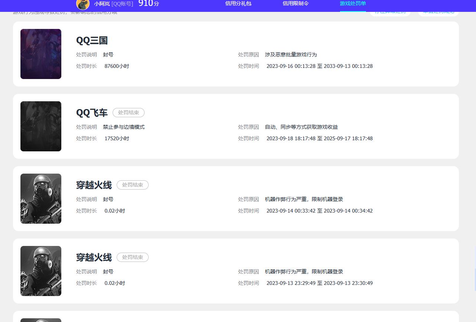Open the 信用分礼包 tab

coord(238,4)
